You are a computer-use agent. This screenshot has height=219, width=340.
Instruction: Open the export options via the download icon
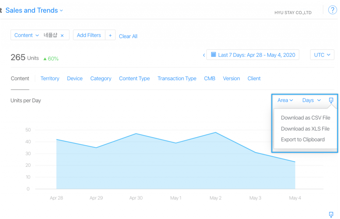(x=331, y=100)
